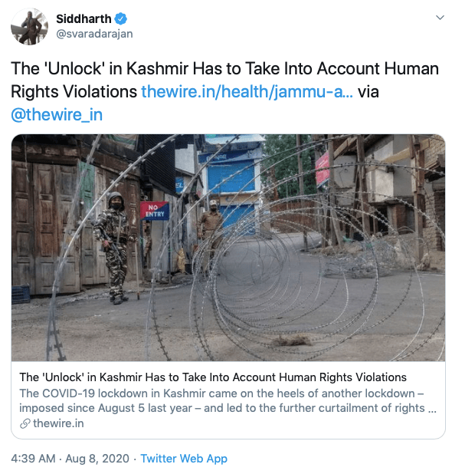
Task: Open the Kashmir barbed wire preview image
Action: (228, 248)
